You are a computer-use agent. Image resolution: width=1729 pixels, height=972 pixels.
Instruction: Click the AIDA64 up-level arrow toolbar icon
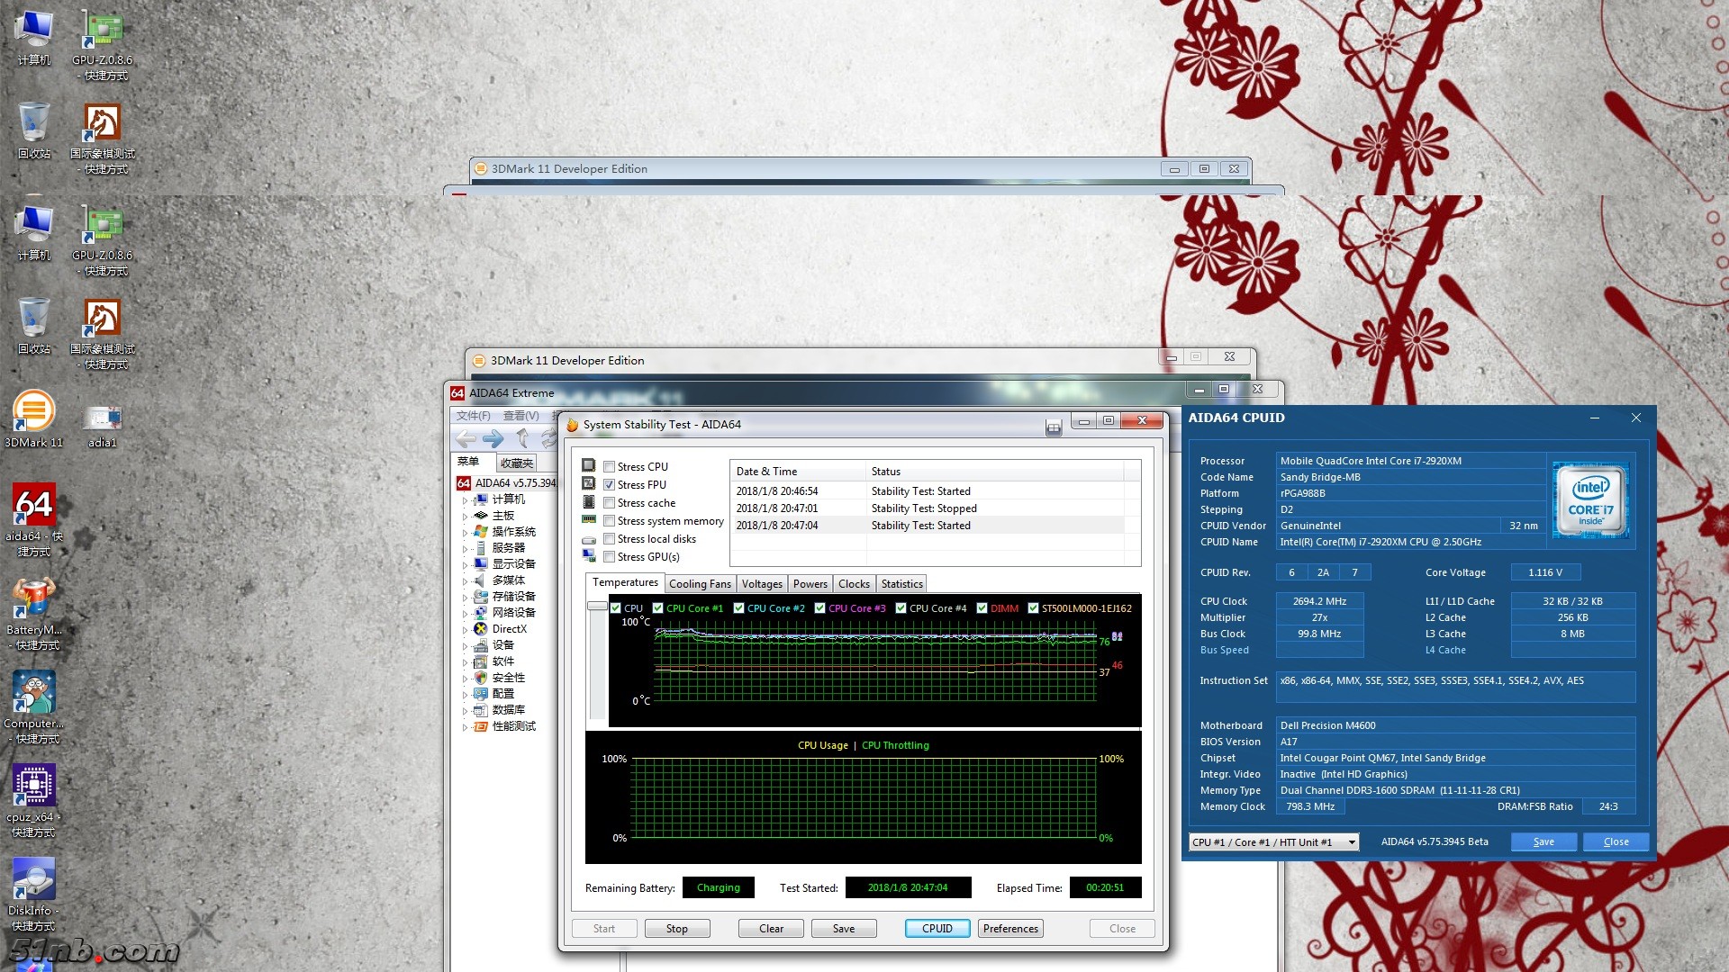pyautogui.click(x=522, y=439)
